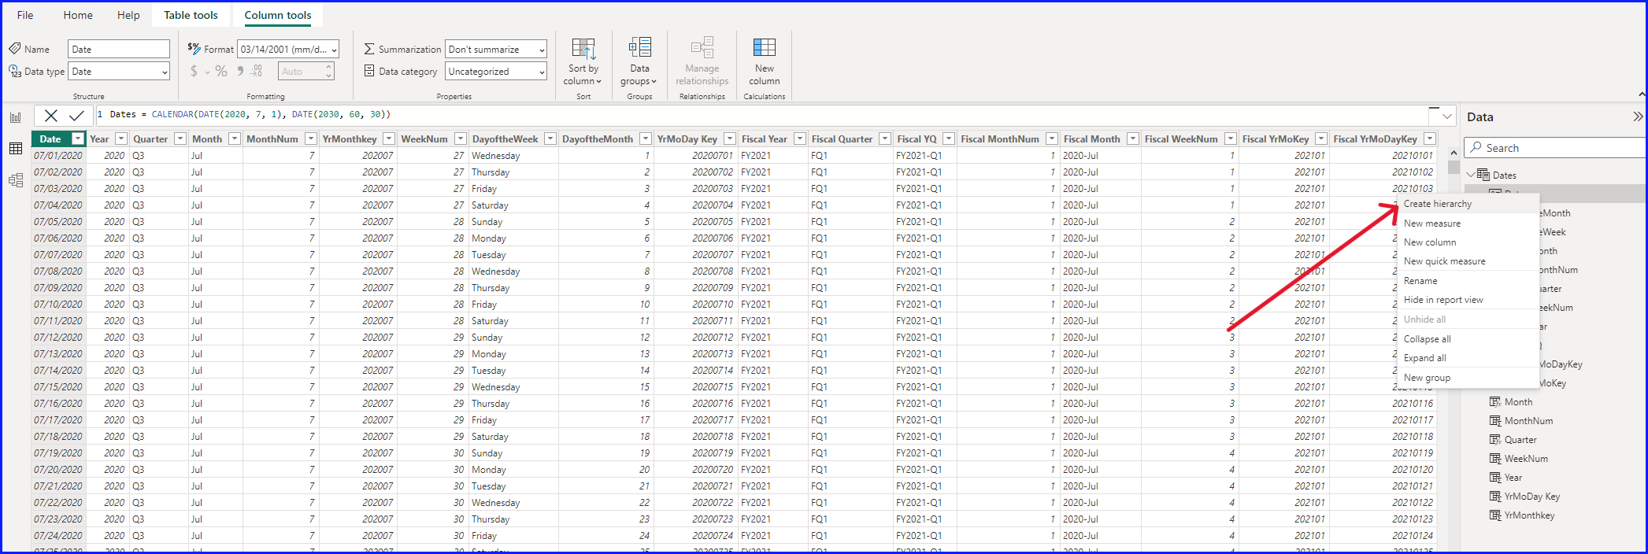Image resolution: width=1648 pixels, height=554 pixels.
Task: Click the Quarter field icon in Data pane
Action: pos(1495,440)
